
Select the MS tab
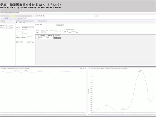tap(17, 23)
